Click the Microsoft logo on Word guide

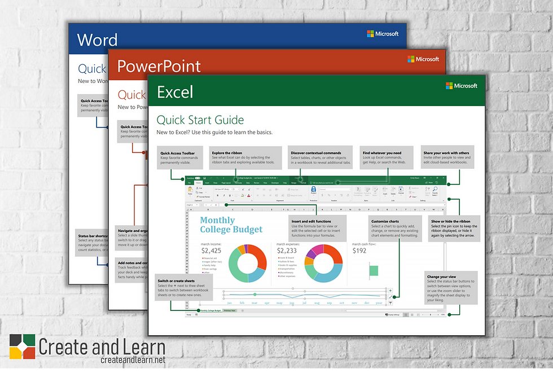tap(383, 34)
